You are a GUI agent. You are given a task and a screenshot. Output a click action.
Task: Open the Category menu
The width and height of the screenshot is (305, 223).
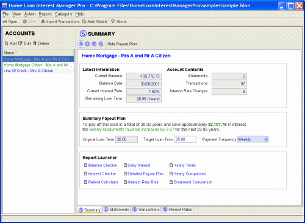click(63, 14)
